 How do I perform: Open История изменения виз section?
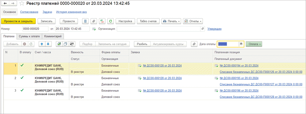click(x=71, y=12)
